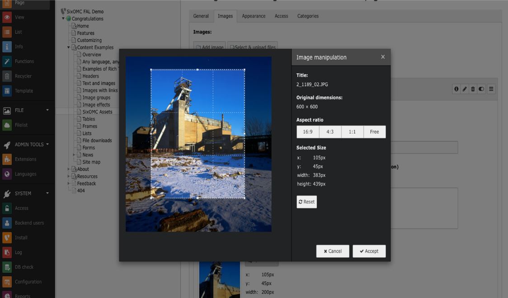Open the List module icon
This screenshot has height=298, width=508.
7,32
